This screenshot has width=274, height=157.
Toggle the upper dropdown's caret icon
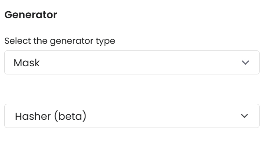[x=245, y=62]
